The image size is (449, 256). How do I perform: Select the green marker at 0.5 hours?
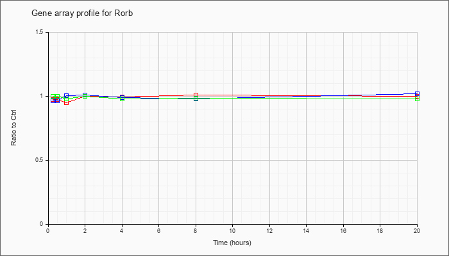click(57, 96)
